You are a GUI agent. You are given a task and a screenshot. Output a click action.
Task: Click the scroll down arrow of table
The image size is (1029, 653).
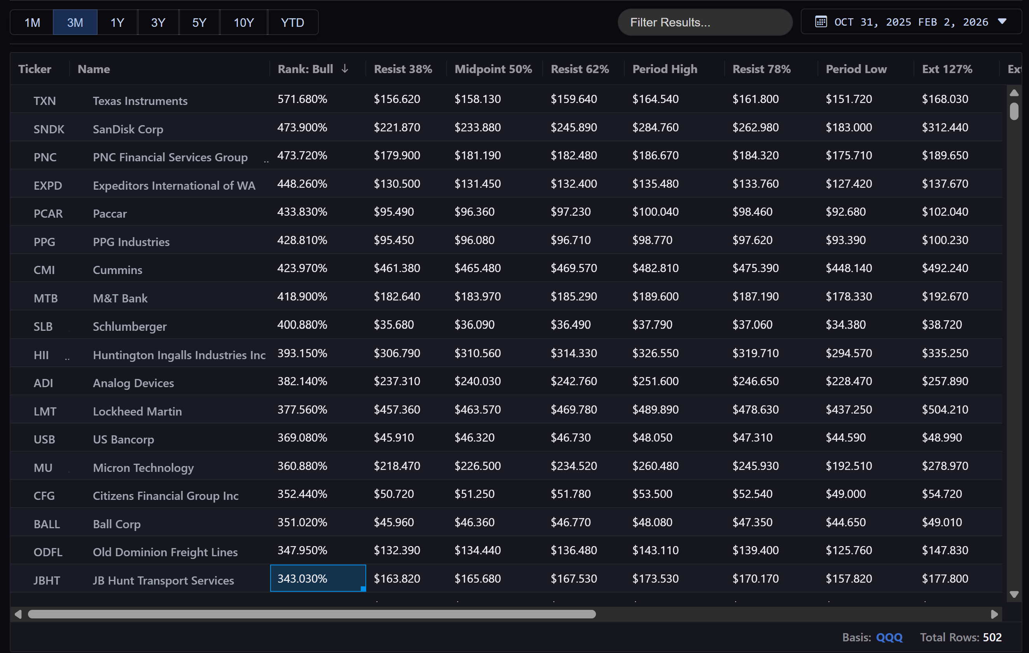(x=1014, y=594)
